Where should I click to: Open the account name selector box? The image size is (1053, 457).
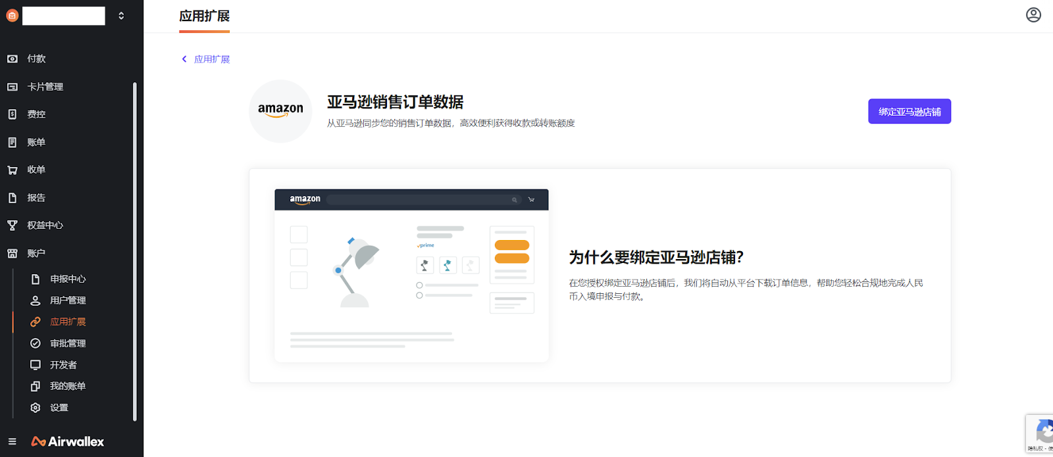[x=64, y=16]
